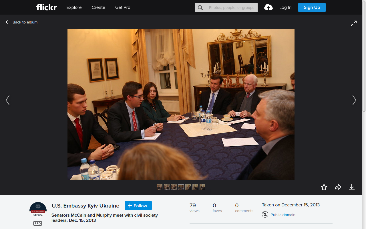Click the Senators McCain and Murphy photo title
Viewport: 366px width, 229px height.
click(x=105, y=218)
